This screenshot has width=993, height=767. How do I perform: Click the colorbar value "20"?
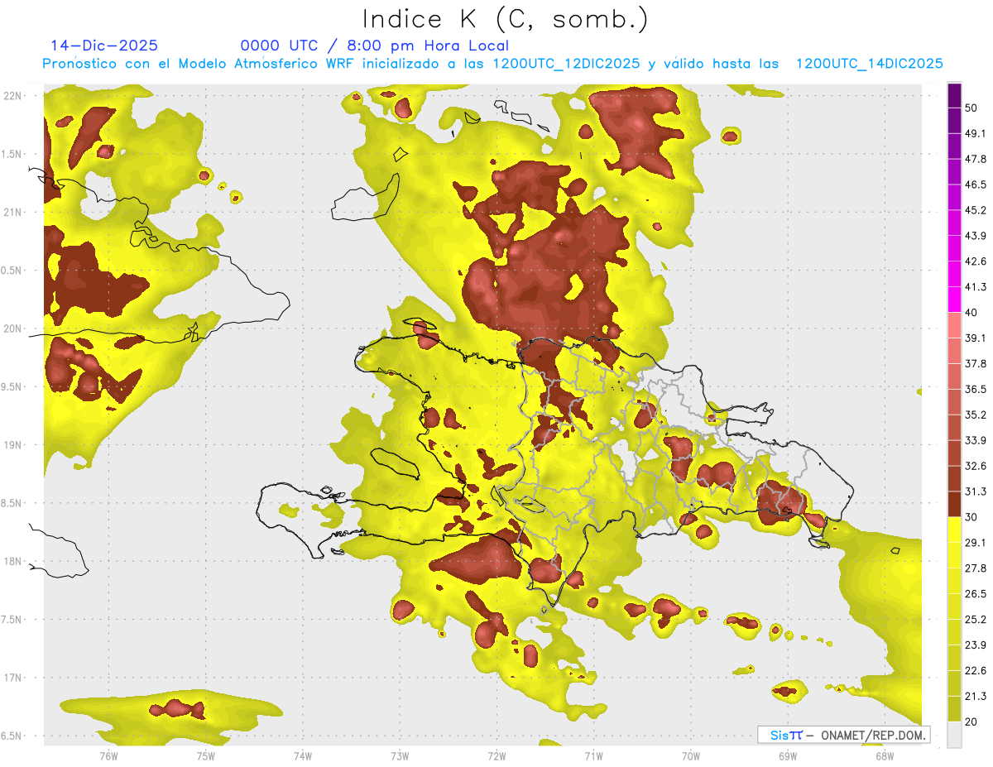pyautogui.click(x=972, y=722)
